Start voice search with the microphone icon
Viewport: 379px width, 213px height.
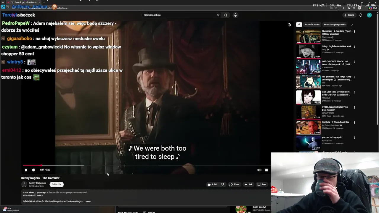click(235, 15)
